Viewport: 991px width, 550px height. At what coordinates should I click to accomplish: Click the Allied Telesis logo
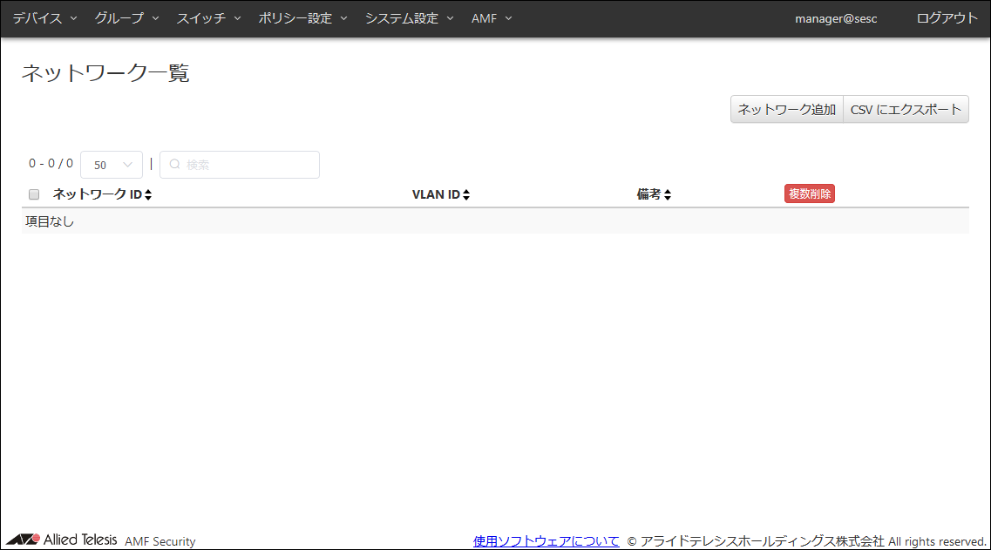click(61, 540)
